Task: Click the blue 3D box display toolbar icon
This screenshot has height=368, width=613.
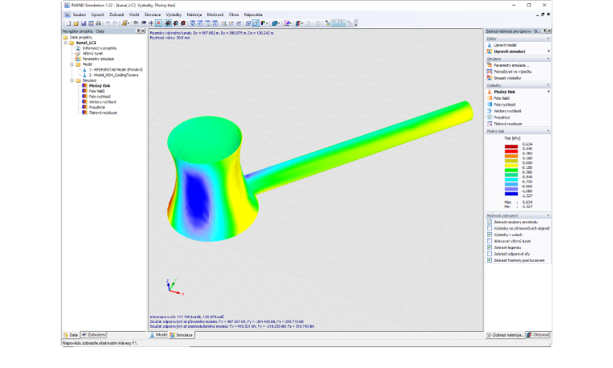Action: tap(275, 23)
